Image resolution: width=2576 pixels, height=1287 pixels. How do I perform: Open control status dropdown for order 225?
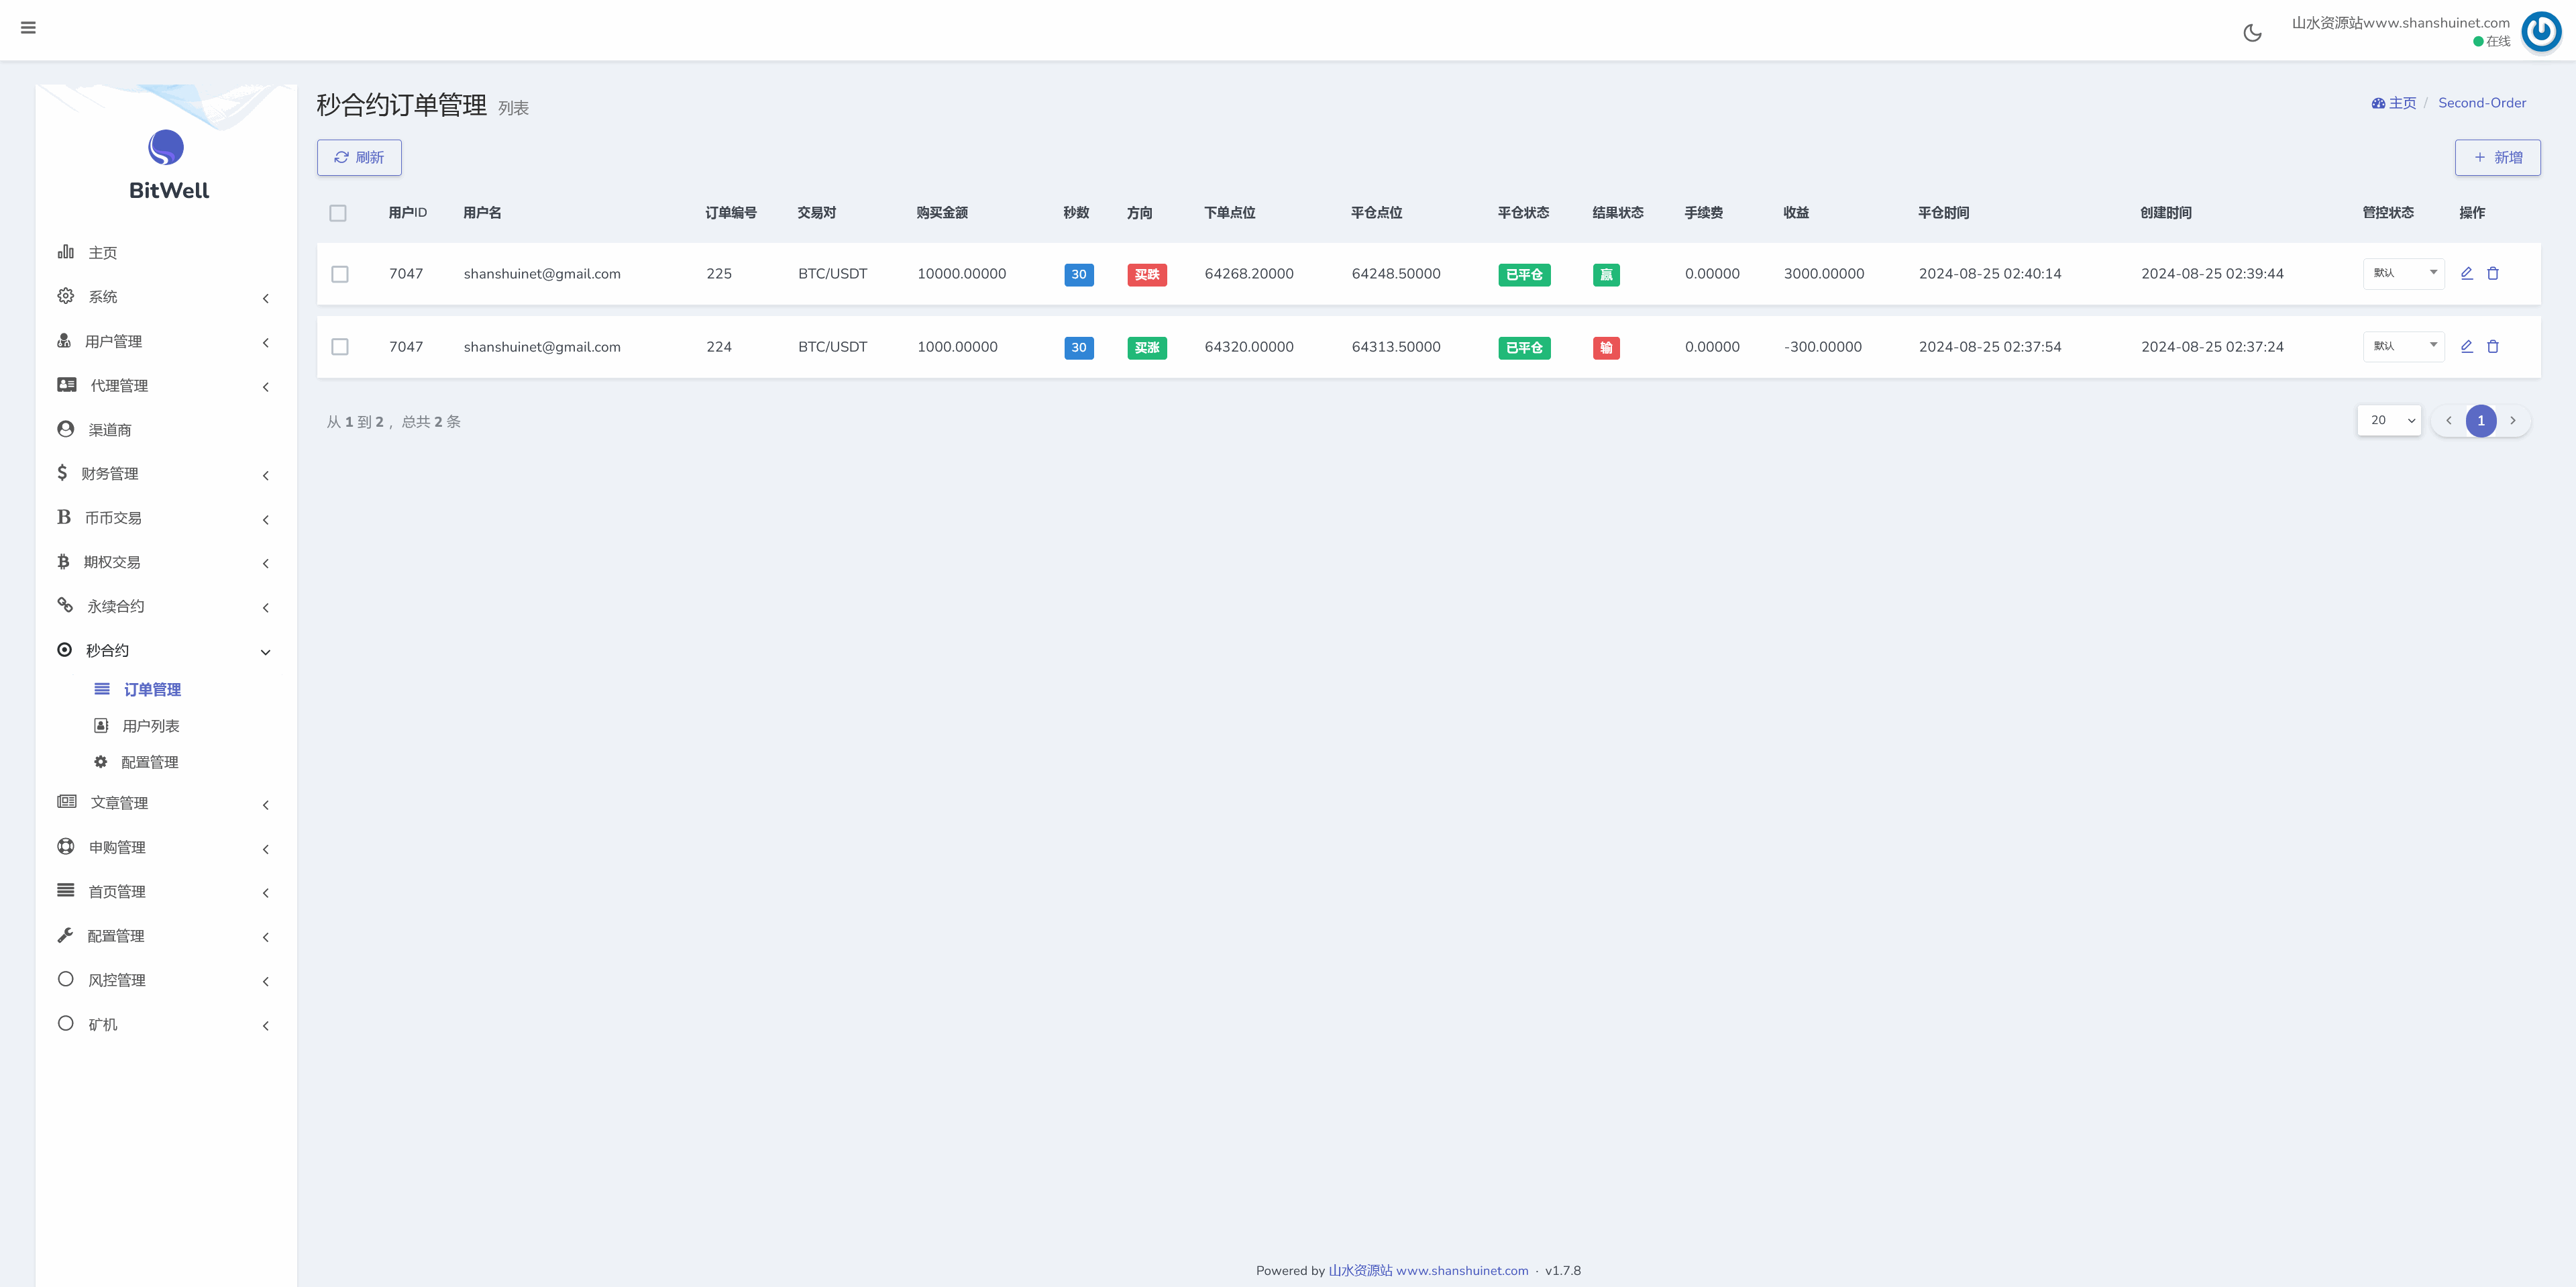pyautogui.click(x=2403, y=273)
